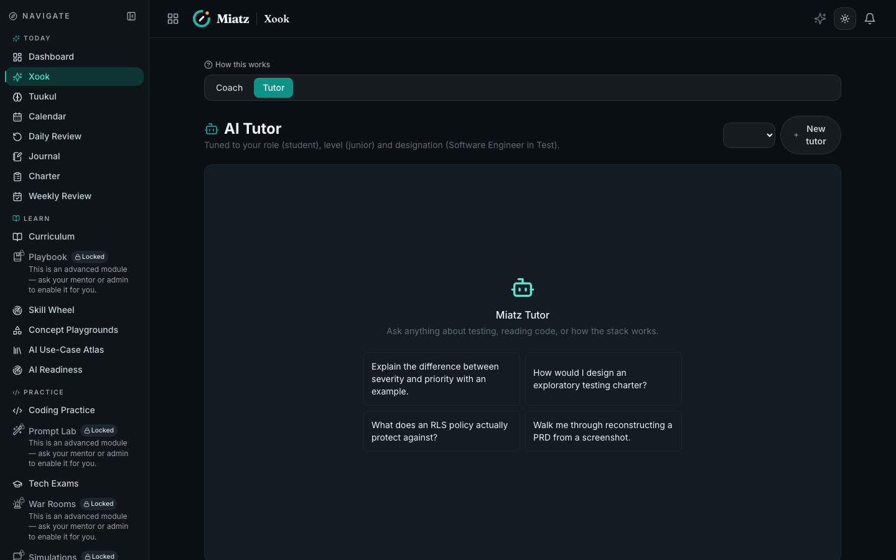Click the AI Readiness icon

[17, 370]
